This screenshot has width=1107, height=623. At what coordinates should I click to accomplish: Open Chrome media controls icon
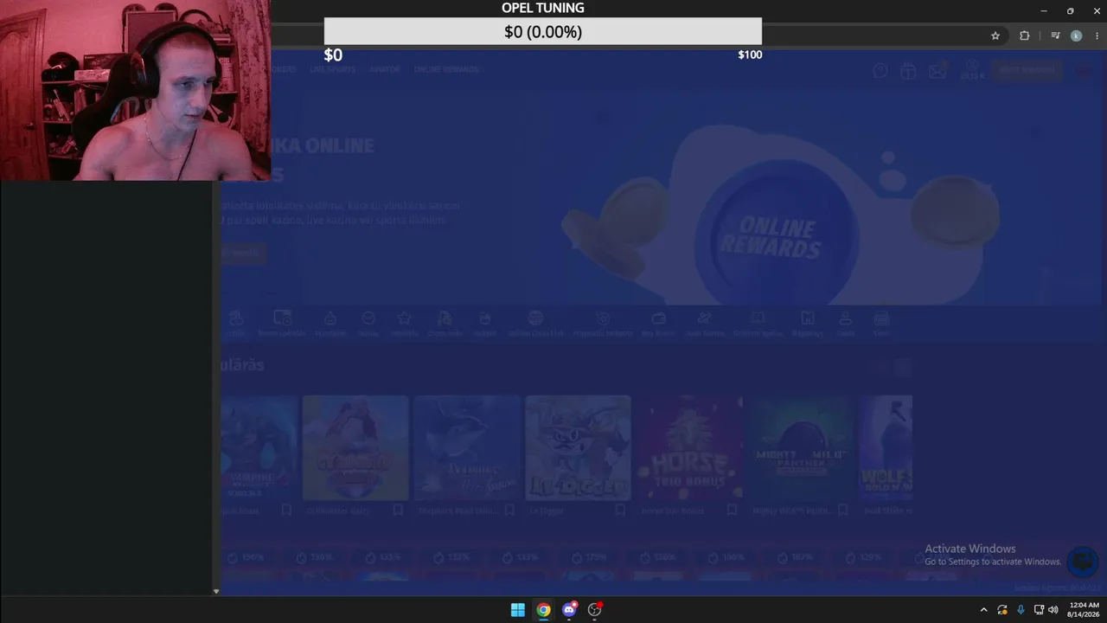click(1055, 35)
